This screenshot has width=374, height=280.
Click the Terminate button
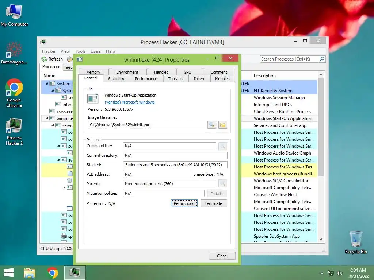pyautogui.click(x=213, y=203)
